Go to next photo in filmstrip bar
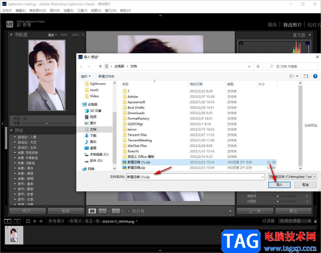 41,221
